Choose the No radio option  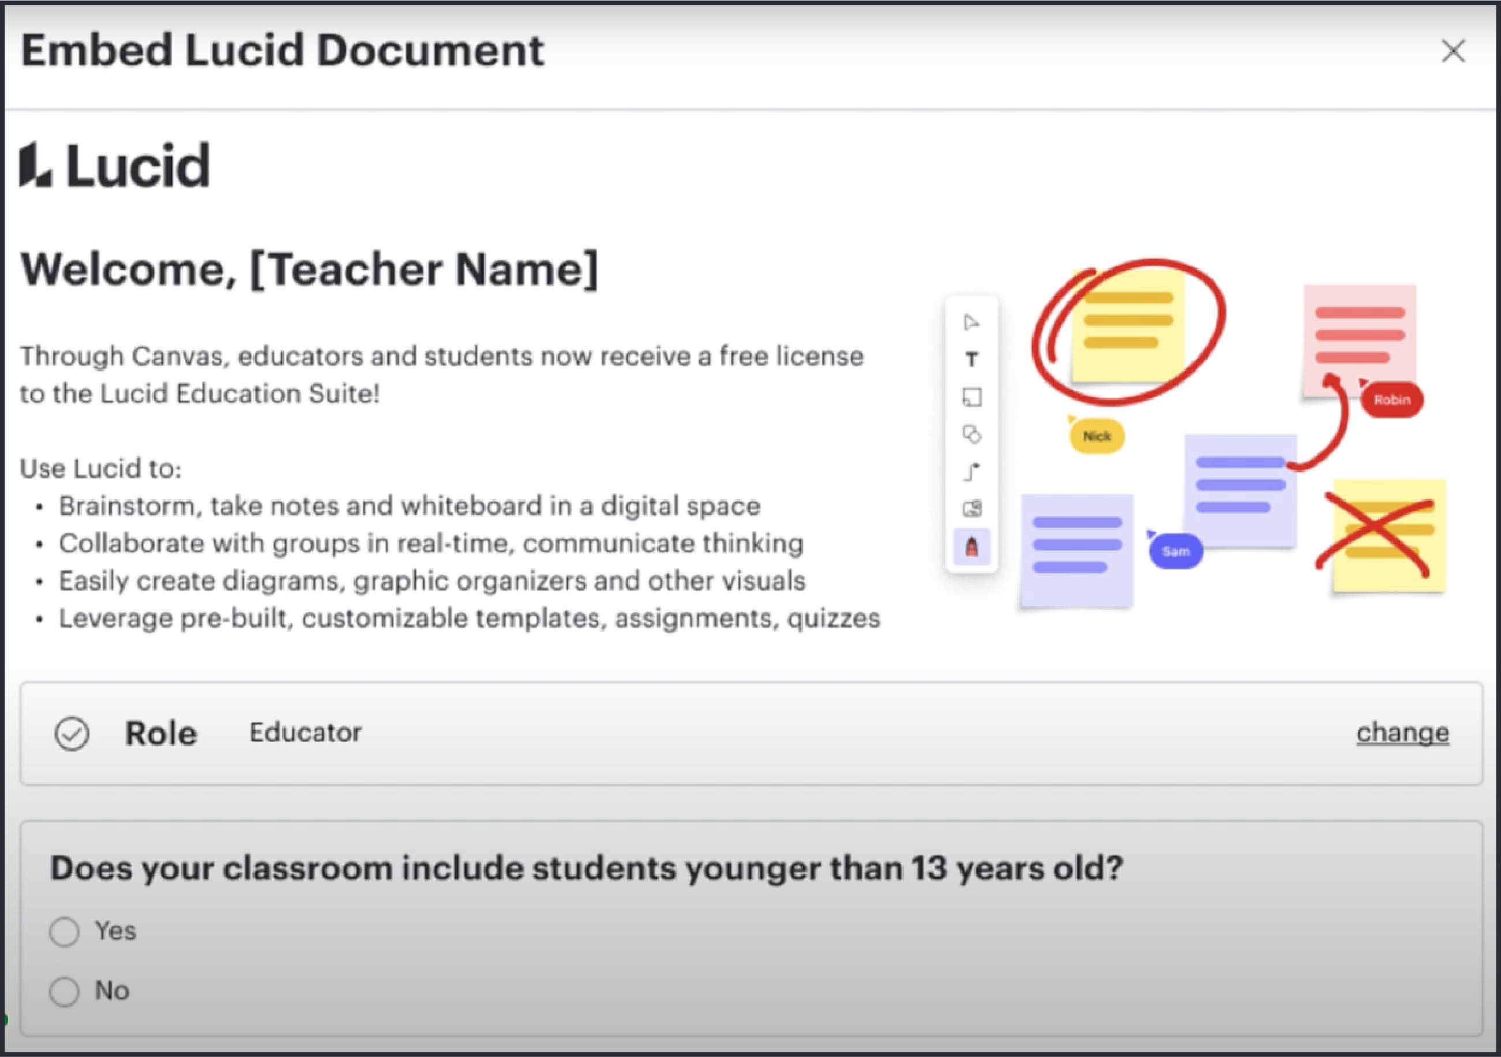point(65,991)
